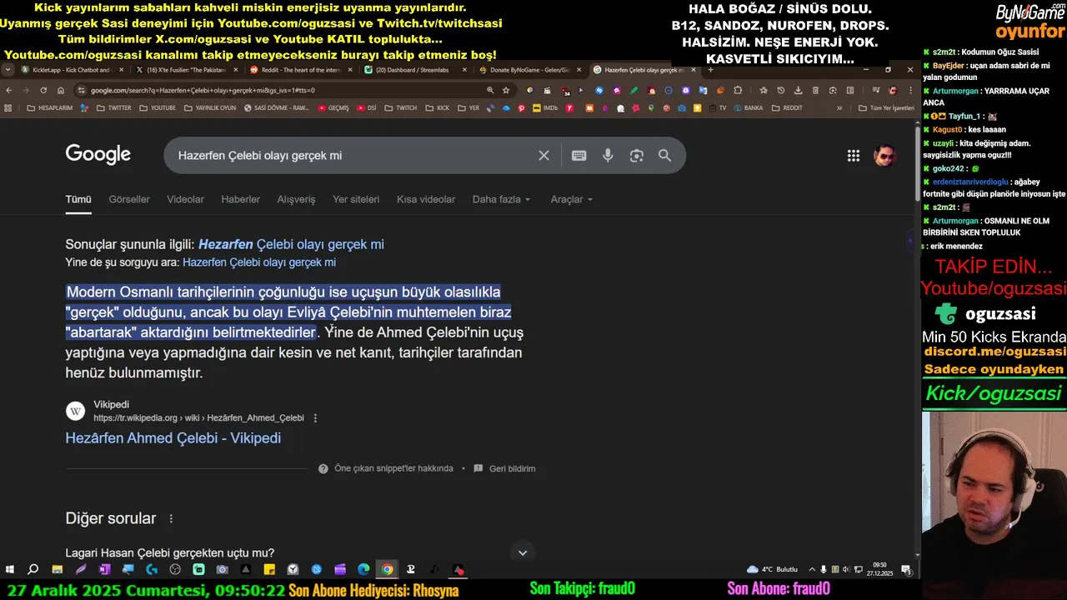This screenshot has height=600, width=1067.
Task: Open KICK bookmark folder
Action: pyautogui.click(x=438, y=107)
